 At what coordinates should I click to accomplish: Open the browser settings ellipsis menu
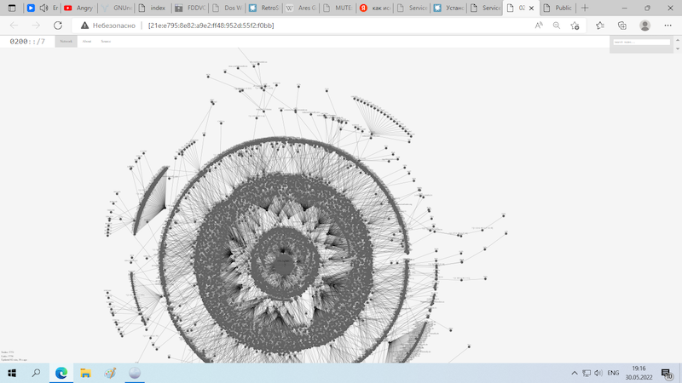pyautogui.click(x=668, y=26)
